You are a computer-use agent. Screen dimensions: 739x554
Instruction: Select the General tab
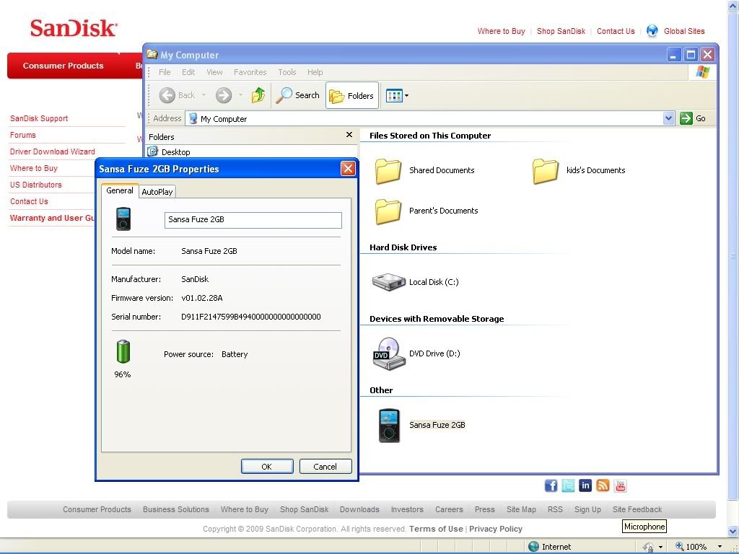pos(120,190)
